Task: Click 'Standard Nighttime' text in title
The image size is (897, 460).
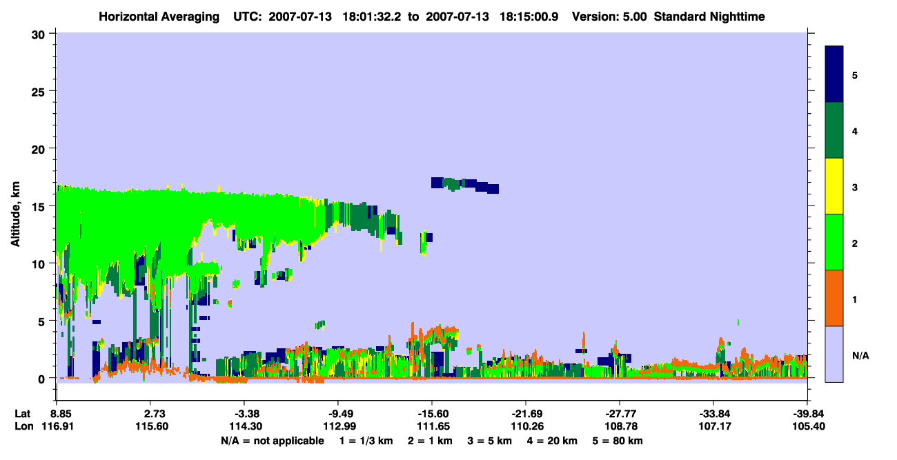Action: coord(709,16)
